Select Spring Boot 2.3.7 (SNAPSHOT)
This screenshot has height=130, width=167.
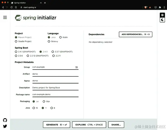click(62, 52)
